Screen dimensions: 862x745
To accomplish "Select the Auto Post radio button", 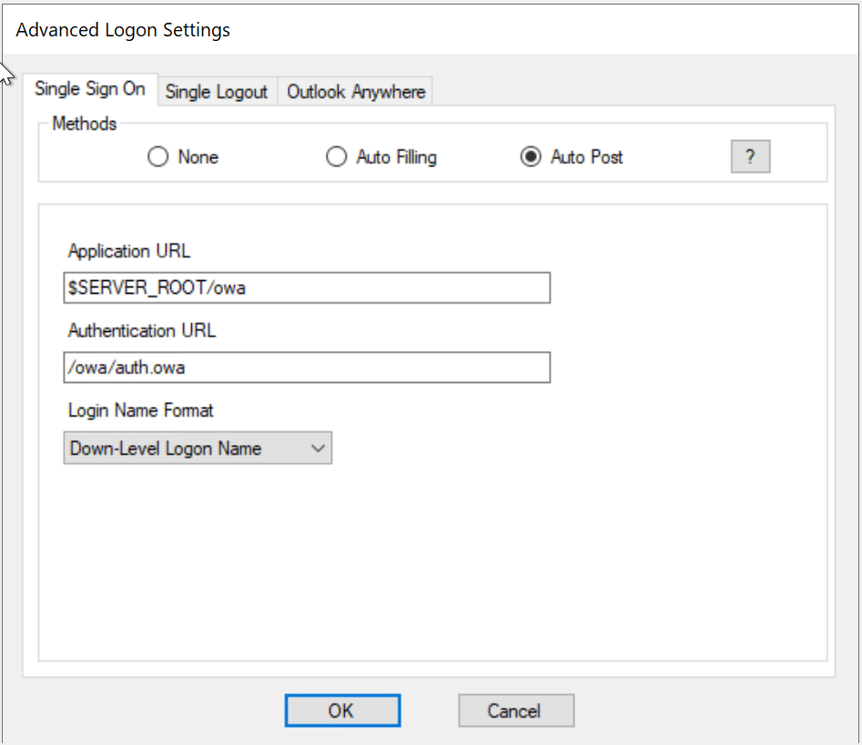I will 530,157.
